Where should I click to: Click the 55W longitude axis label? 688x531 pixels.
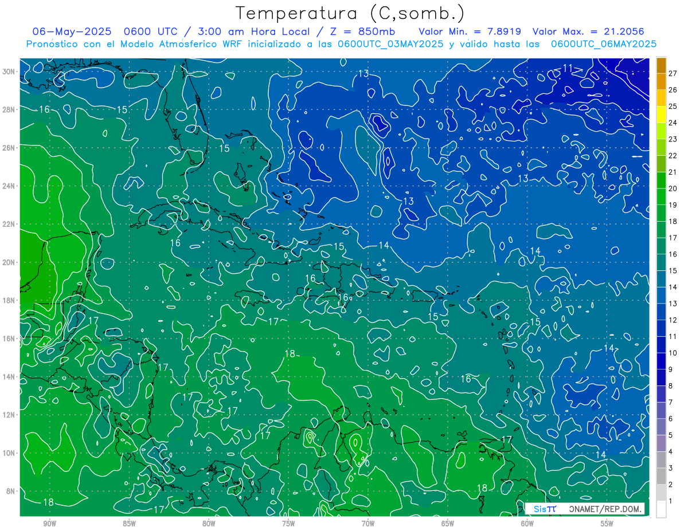[x=607, y=523]
